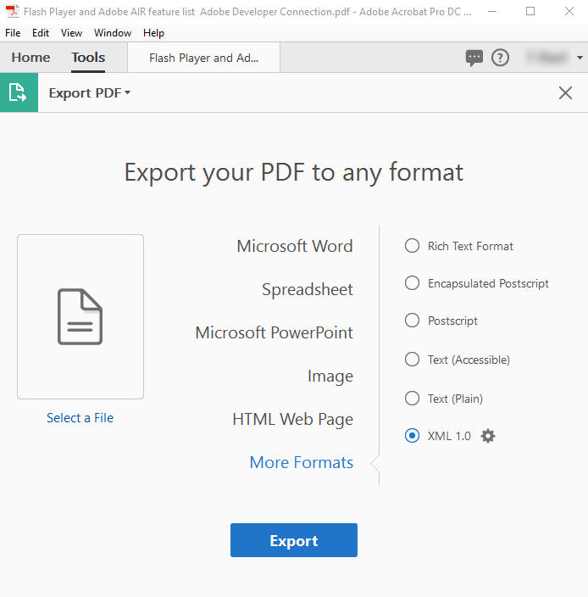Switch to the Tools tab
588x597 pixels.
[x=88, y=58]
